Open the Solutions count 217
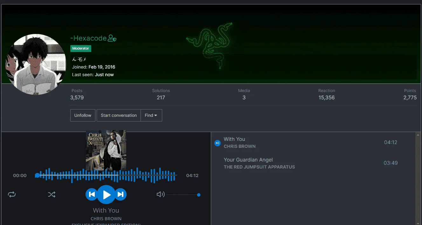The image size is (422, 225). click(x=161, y=97)
